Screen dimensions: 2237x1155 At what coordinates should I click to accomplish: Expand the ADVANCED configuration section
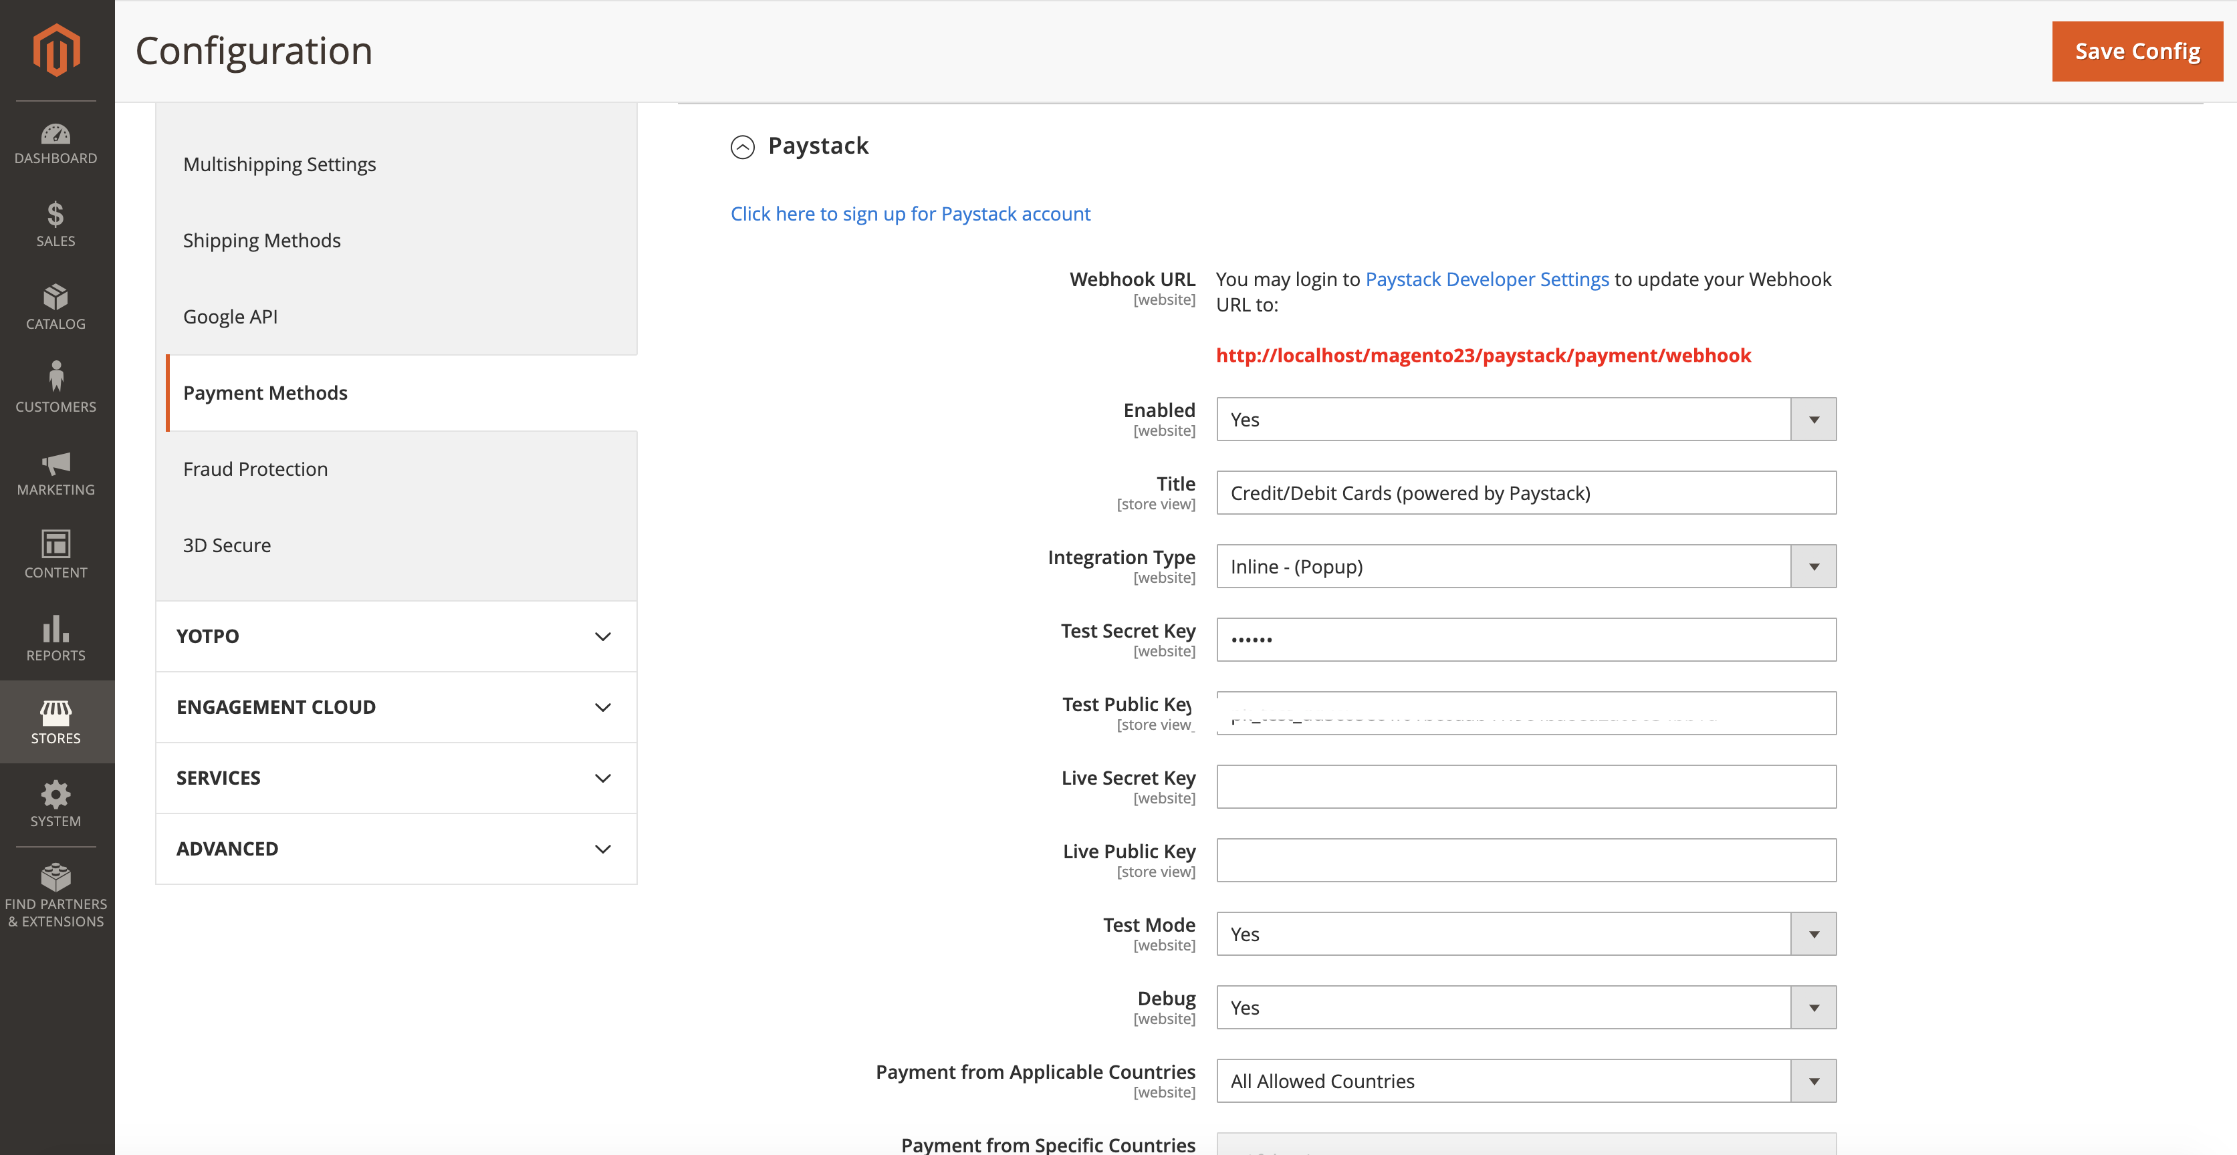pos(396,848)
